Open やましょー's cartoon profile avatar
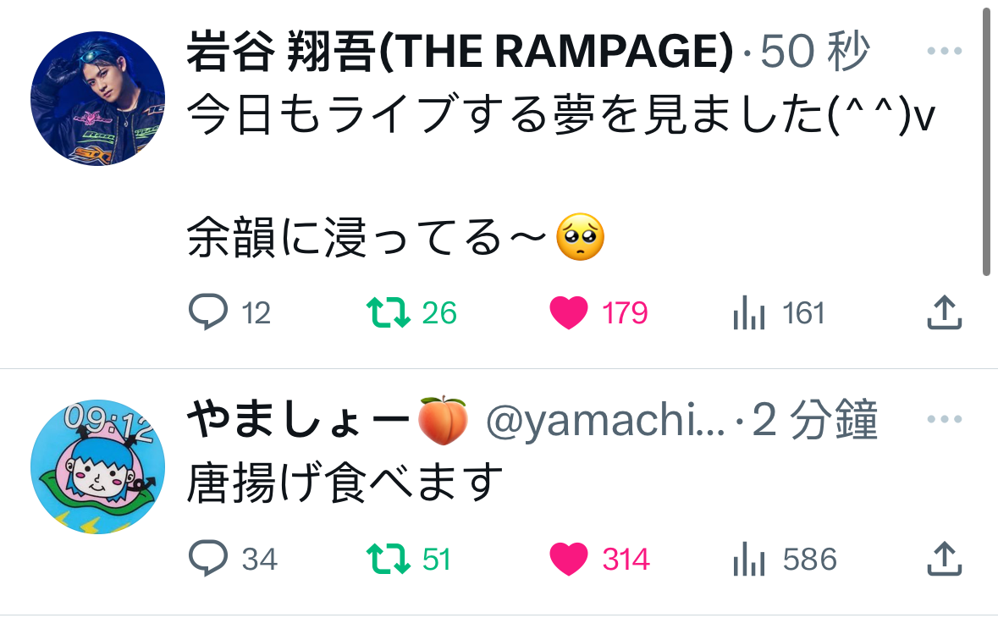Viewport: 998px width, 618px height. (98, 466)
